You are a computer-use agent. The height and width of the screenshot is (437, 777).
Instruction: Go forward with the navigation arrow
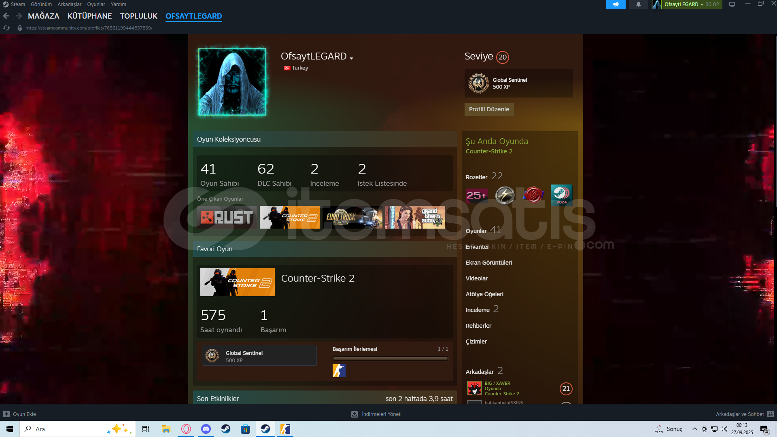click(19, 16)
